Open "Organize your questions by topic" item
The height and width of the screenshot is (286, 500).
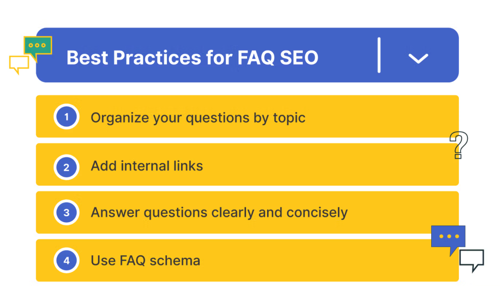pos(247,116)
